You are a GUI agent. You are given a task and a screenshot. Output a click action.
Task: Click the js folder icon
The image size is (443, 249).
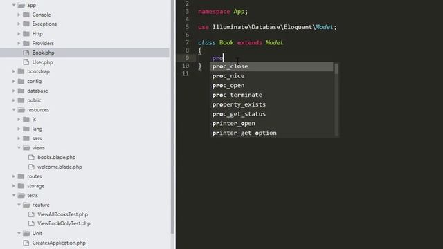pyautogui.click(x=26, y=120)
